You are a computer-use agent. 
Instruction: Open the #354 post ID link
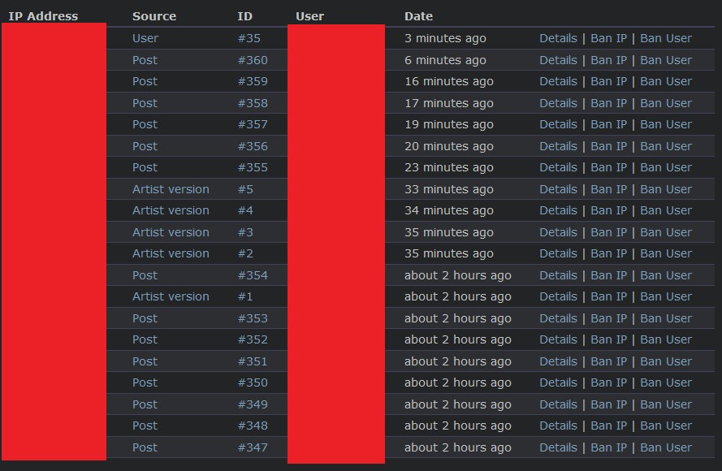pyautogui.click(x=253, y=275)
